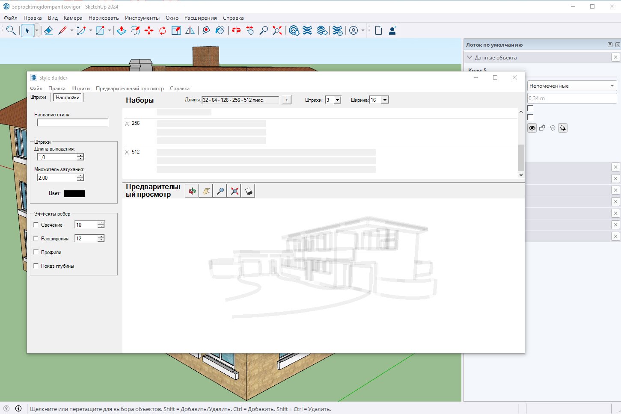Tick the Профили checkbox

[x=36, y=252]
